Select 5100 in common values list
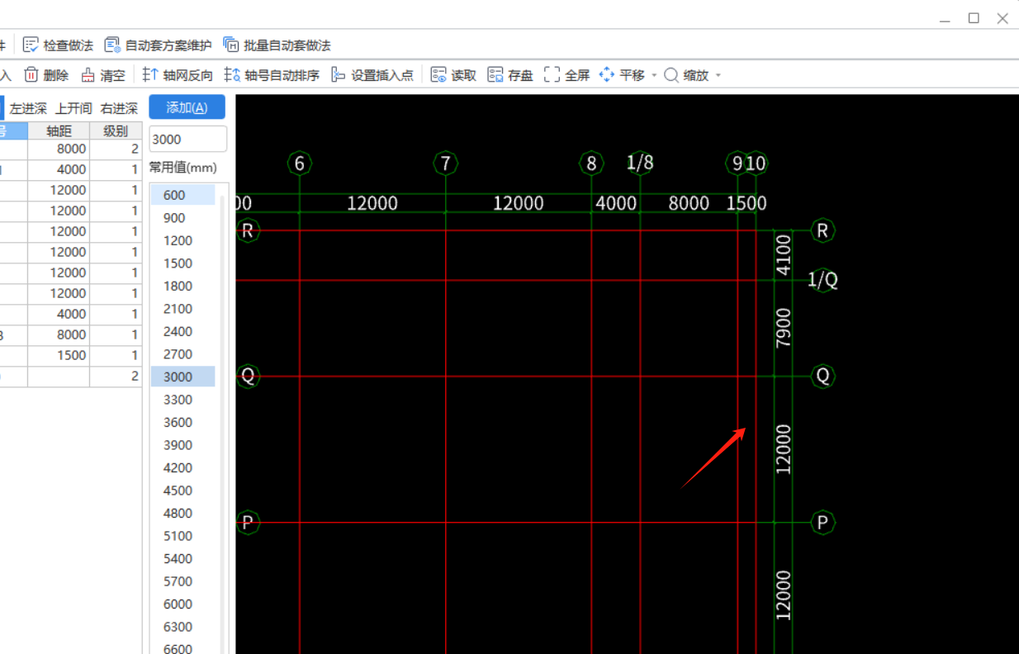Viewport: 1019px width, 654px height. [x=183, y=536]
